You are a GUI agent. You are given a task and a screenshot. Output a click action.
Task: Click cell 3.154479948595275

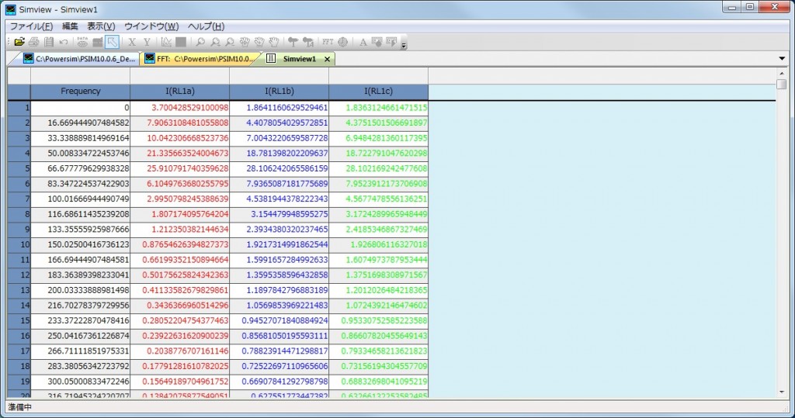click(x=279, y=214)
